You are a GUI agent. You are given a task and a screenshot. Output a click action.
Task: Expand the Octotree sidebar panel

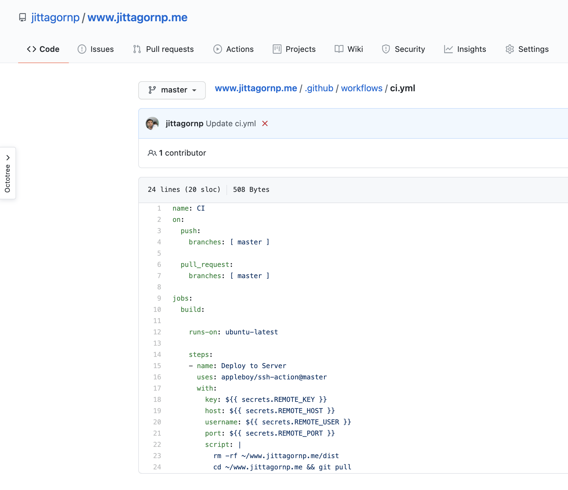tap(8, 173)
